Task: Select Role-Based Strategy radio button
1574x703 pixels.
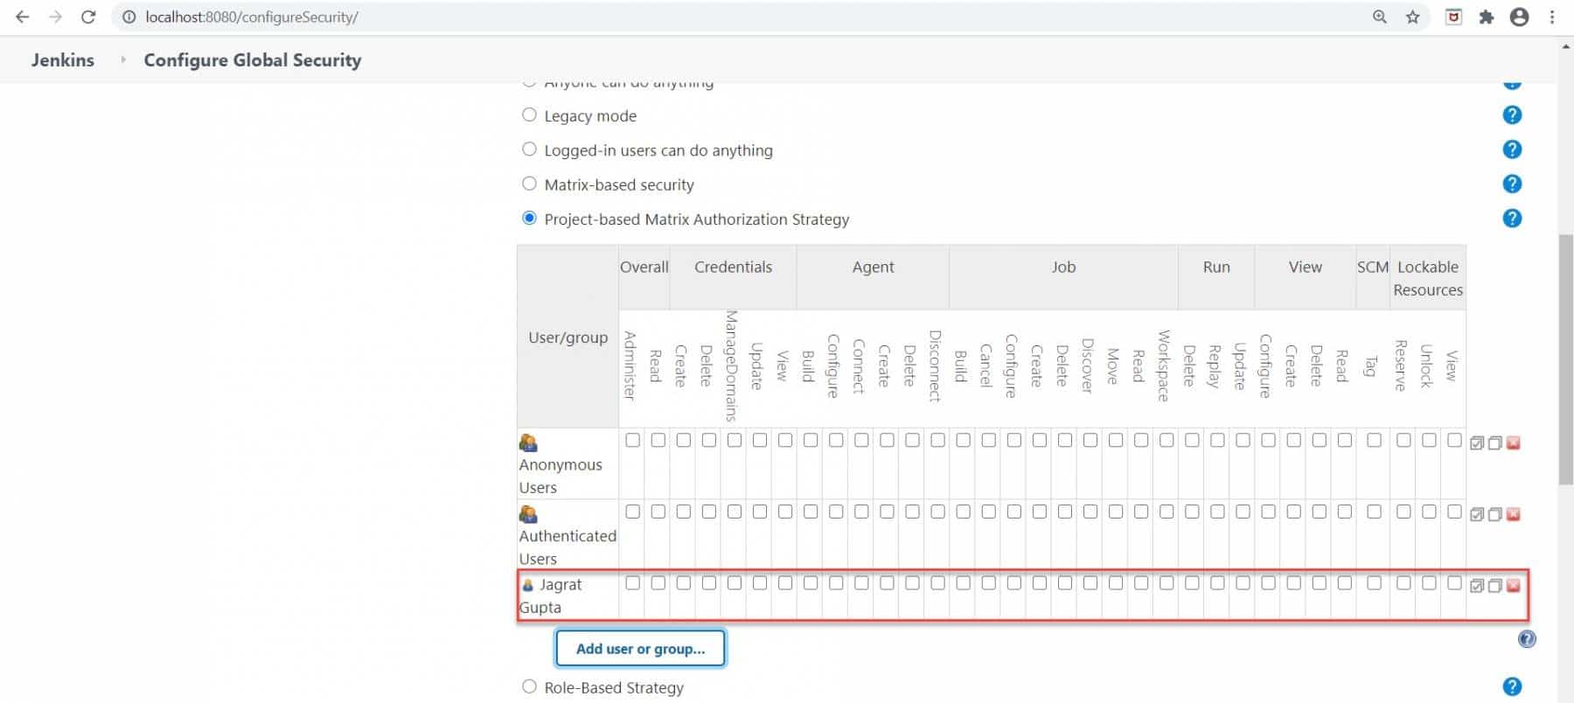Action: (529, 686)
